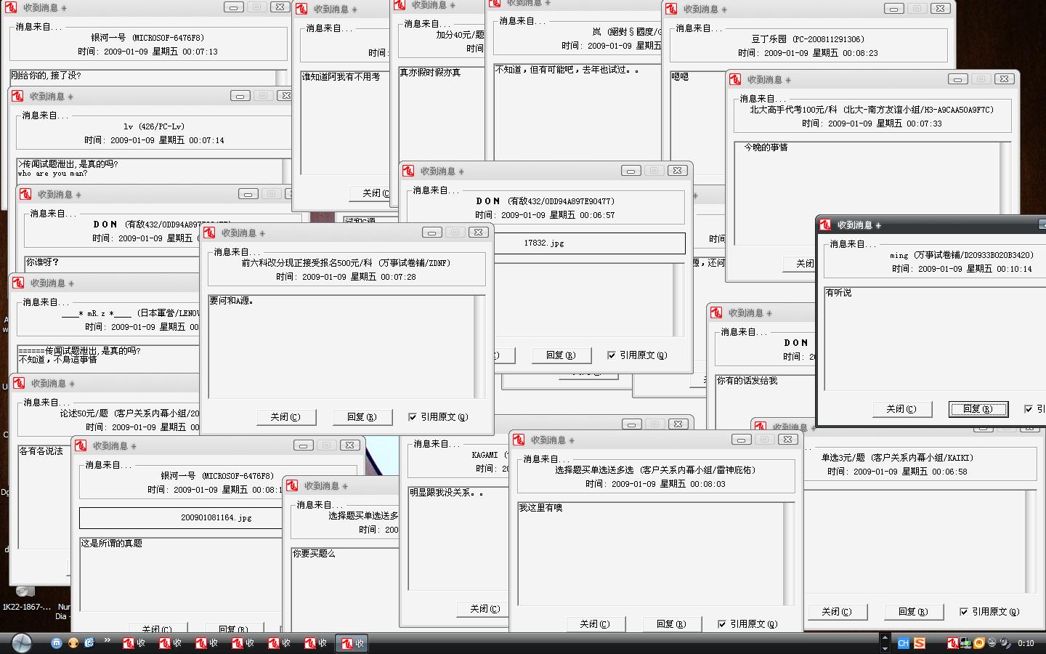The width and height of the screenshot is (1046, 654).
Task: Click the taskbar scroll-down arrow
Action: coord(885,647)
